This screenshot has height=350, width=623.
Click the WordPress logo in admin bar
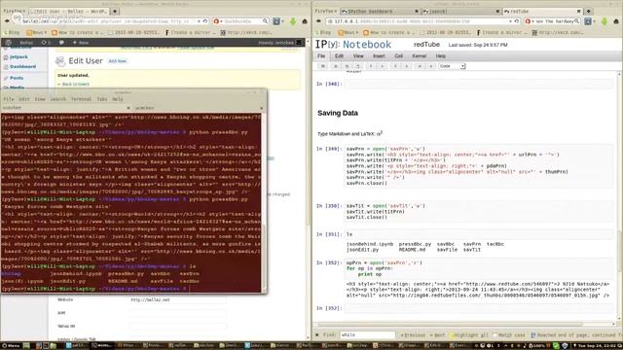(9, 43)
